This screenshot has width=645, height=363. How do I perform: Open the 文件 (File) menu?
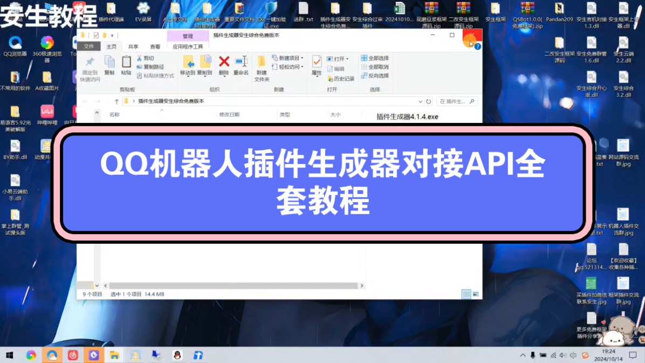tap(89, 46)
